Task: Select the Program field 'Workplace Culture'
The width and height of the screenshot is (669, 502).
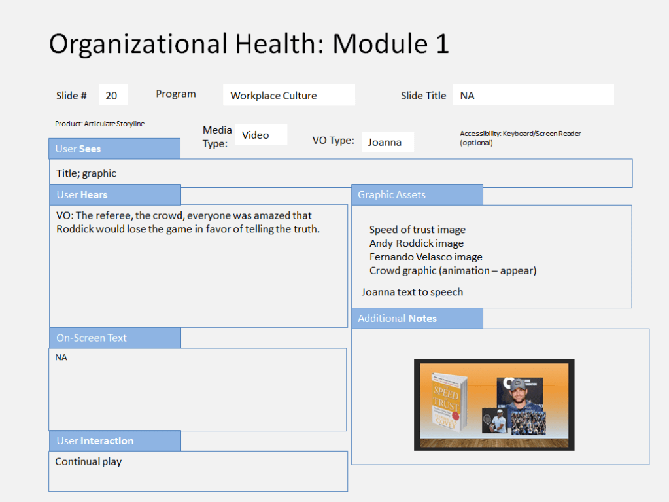Action: pos(288,96)
